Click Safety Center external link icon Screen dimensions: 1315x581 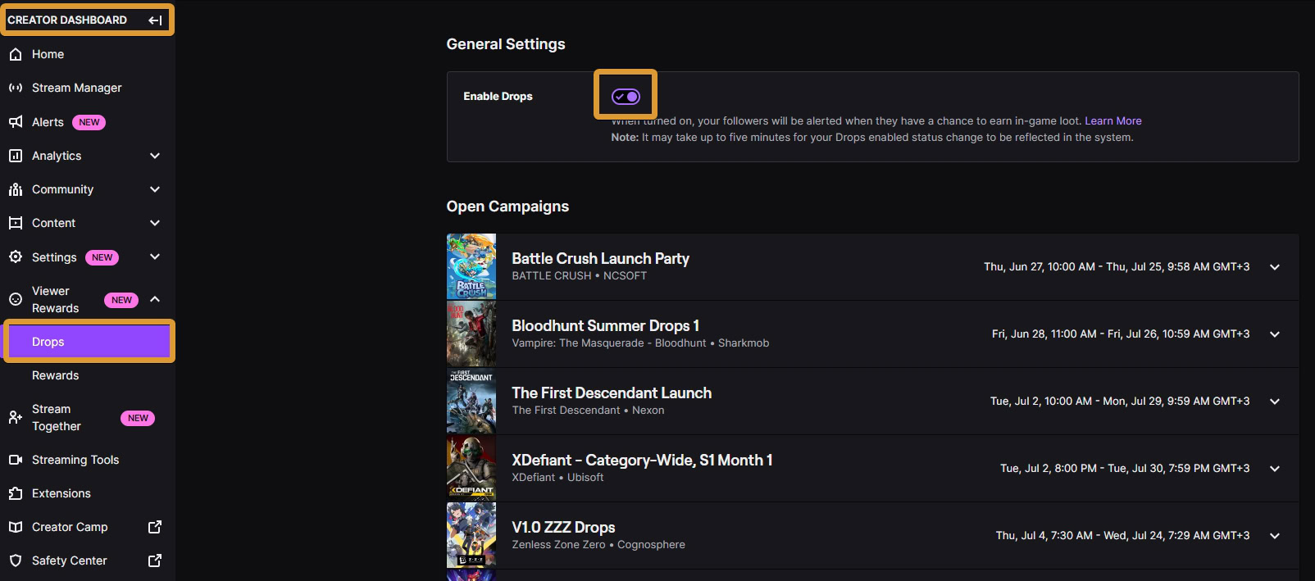coord(155,561)
